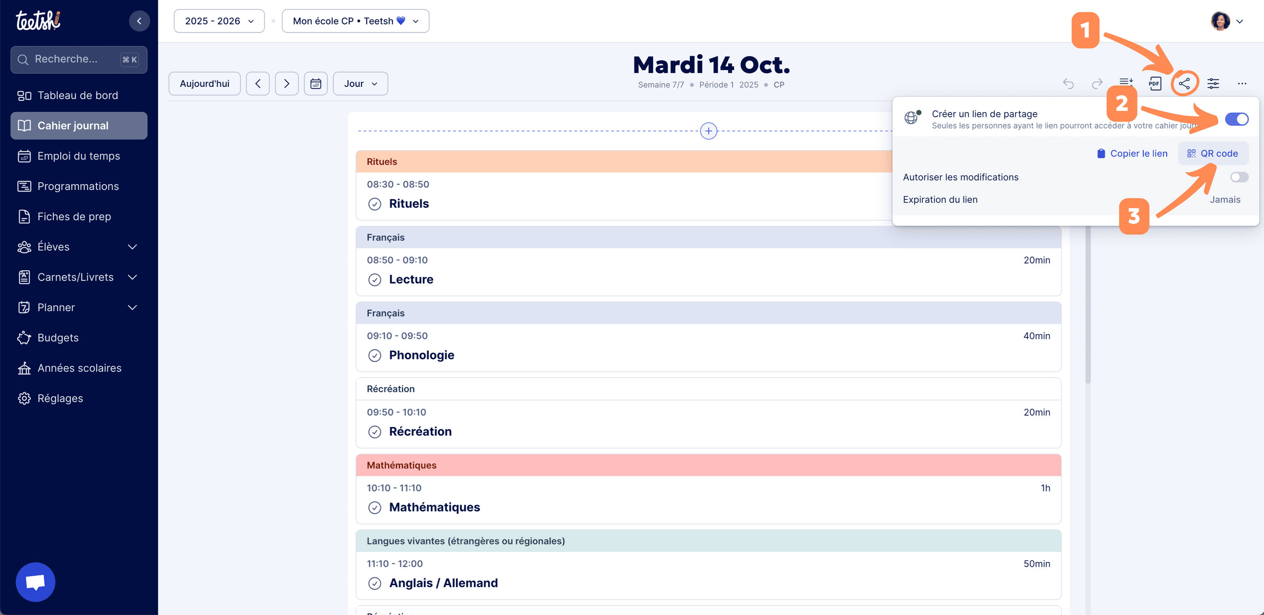Collapse the sidebar with the arrow button
The height and width of the screenshot is (615, 1264).
139,21
